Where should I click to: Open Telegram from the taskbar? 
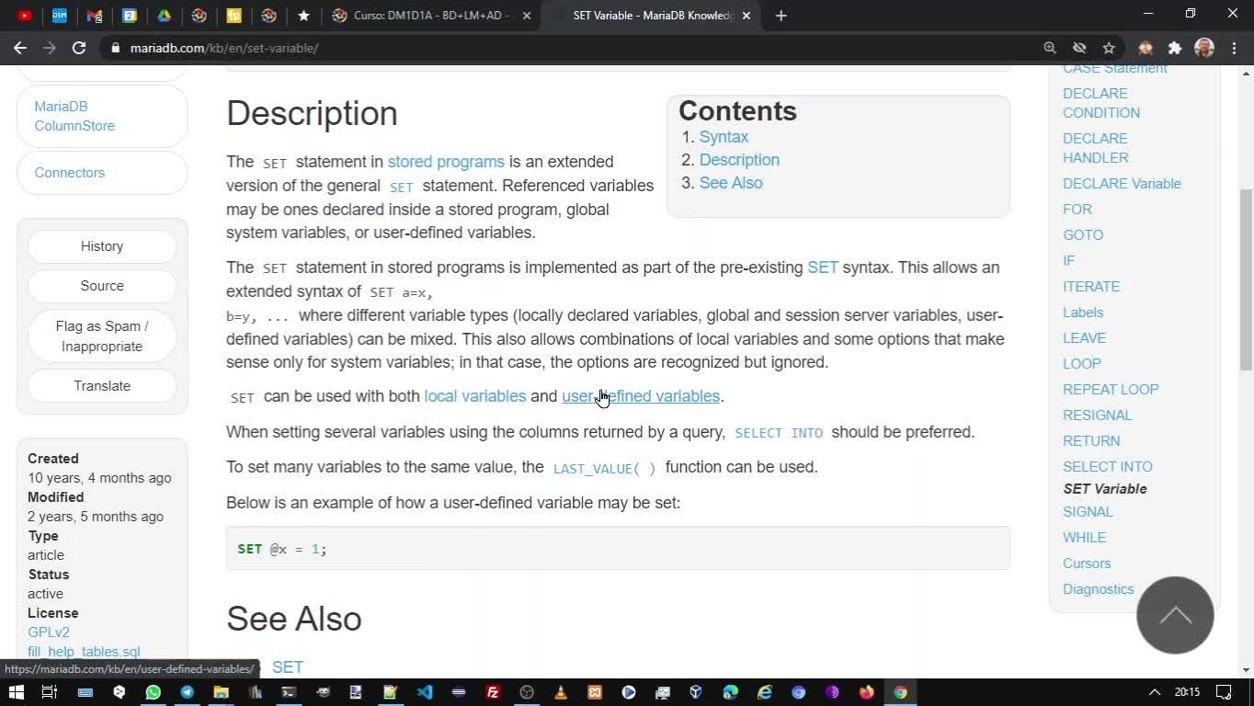(x=187, y=692)
